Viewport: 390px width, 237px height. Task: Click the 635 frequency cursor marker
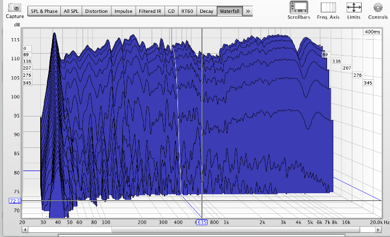click(201, 223)
